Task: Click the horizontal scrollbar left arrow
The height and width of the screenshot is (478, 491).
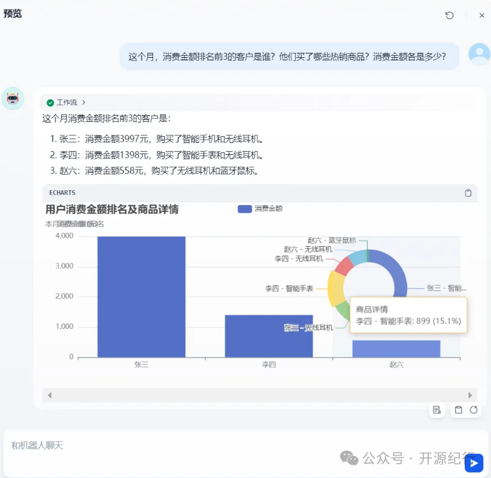Action: pos(50,395)
